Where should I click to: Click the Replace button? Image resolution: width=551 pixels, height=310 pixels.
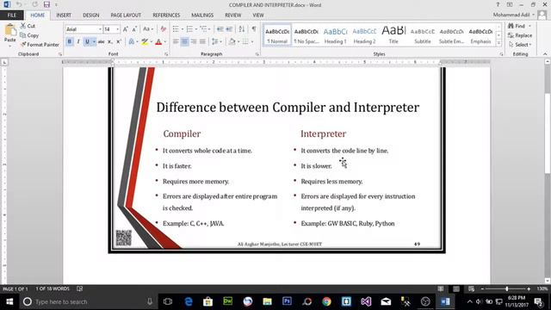click(520, 35)
